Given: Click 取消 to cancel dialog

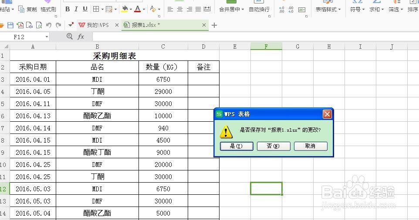Looking at the screenshot, I should [311, 146].
